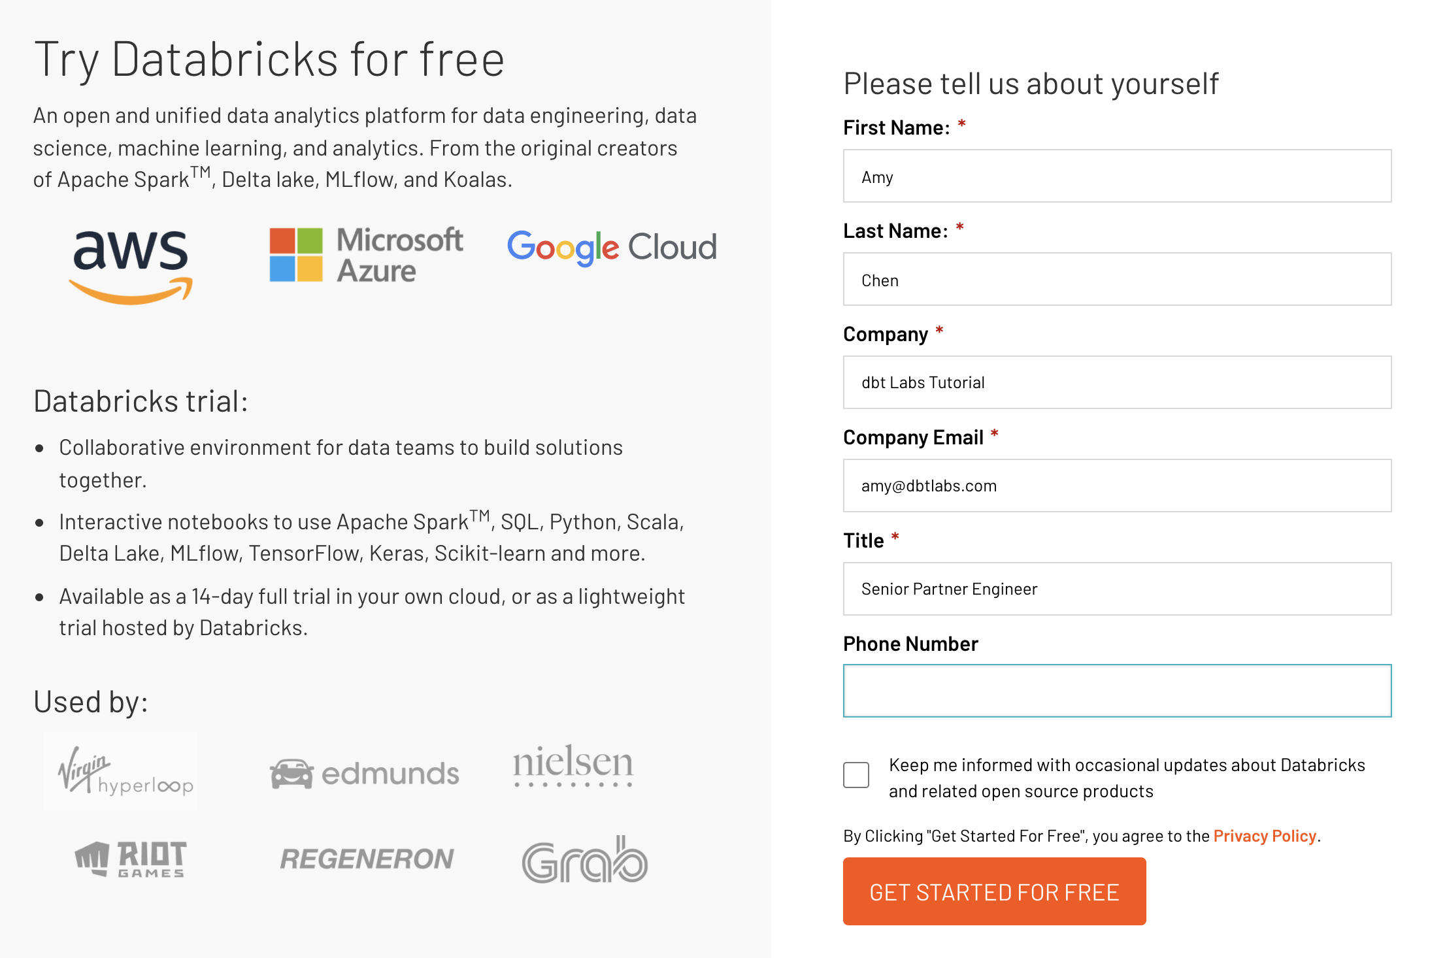Viewport: 1447px width, 958px height.
Task: Click the Title field with 'Senior Partner Engineer'
Action: [1118, 588]
